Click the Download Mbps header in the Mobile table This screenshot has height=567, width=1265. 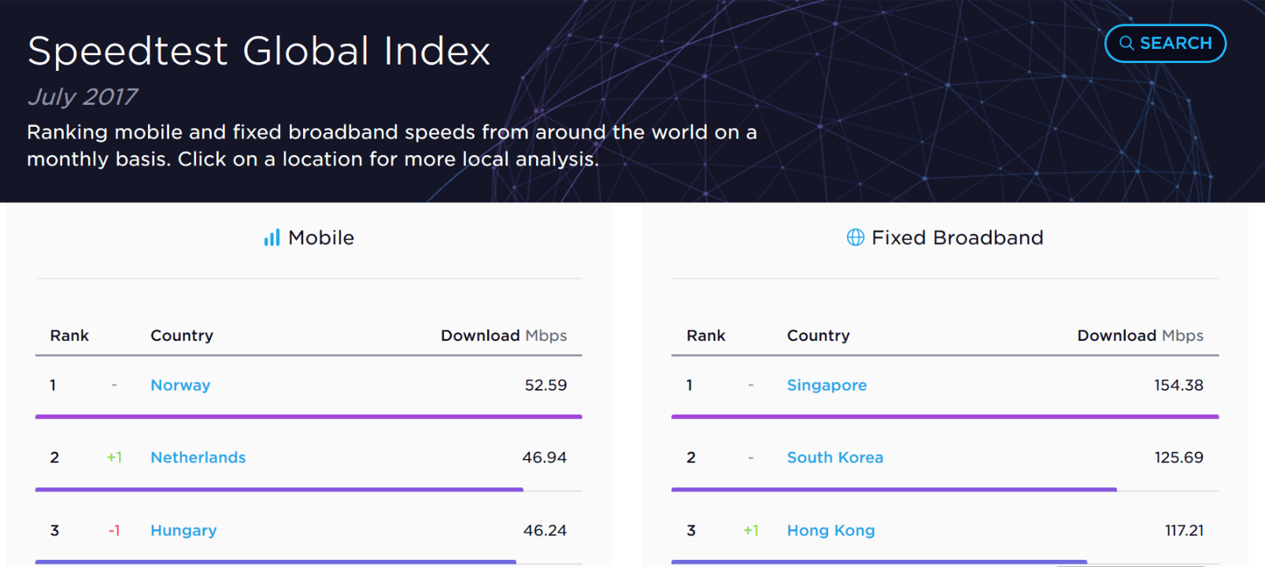(x=503, y=335)
